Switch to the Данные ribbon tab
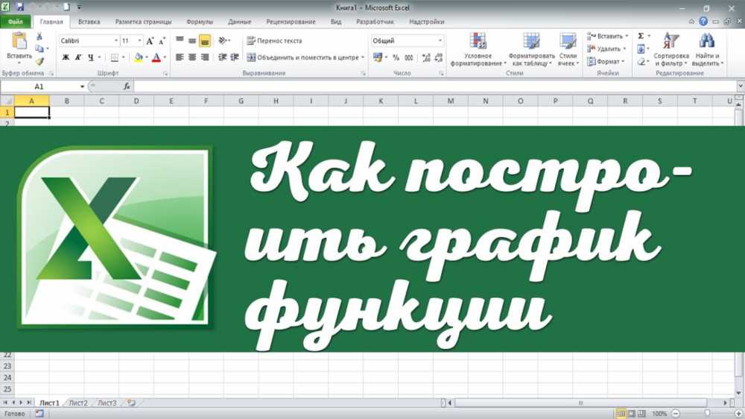This screenshot has height=419, width=745. [x=239, y=22]
